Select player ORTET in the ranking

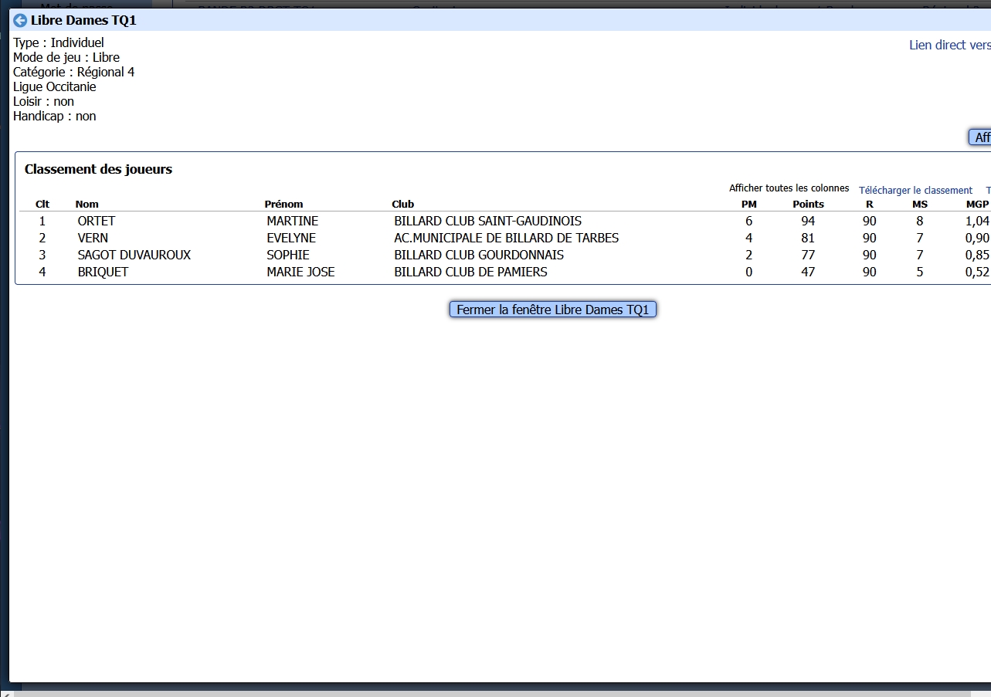[x=97, y=221]
